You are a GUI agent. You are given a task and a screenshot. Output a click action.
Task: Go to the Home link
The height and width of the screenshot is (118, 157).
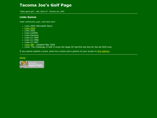(x=22, y=58)
